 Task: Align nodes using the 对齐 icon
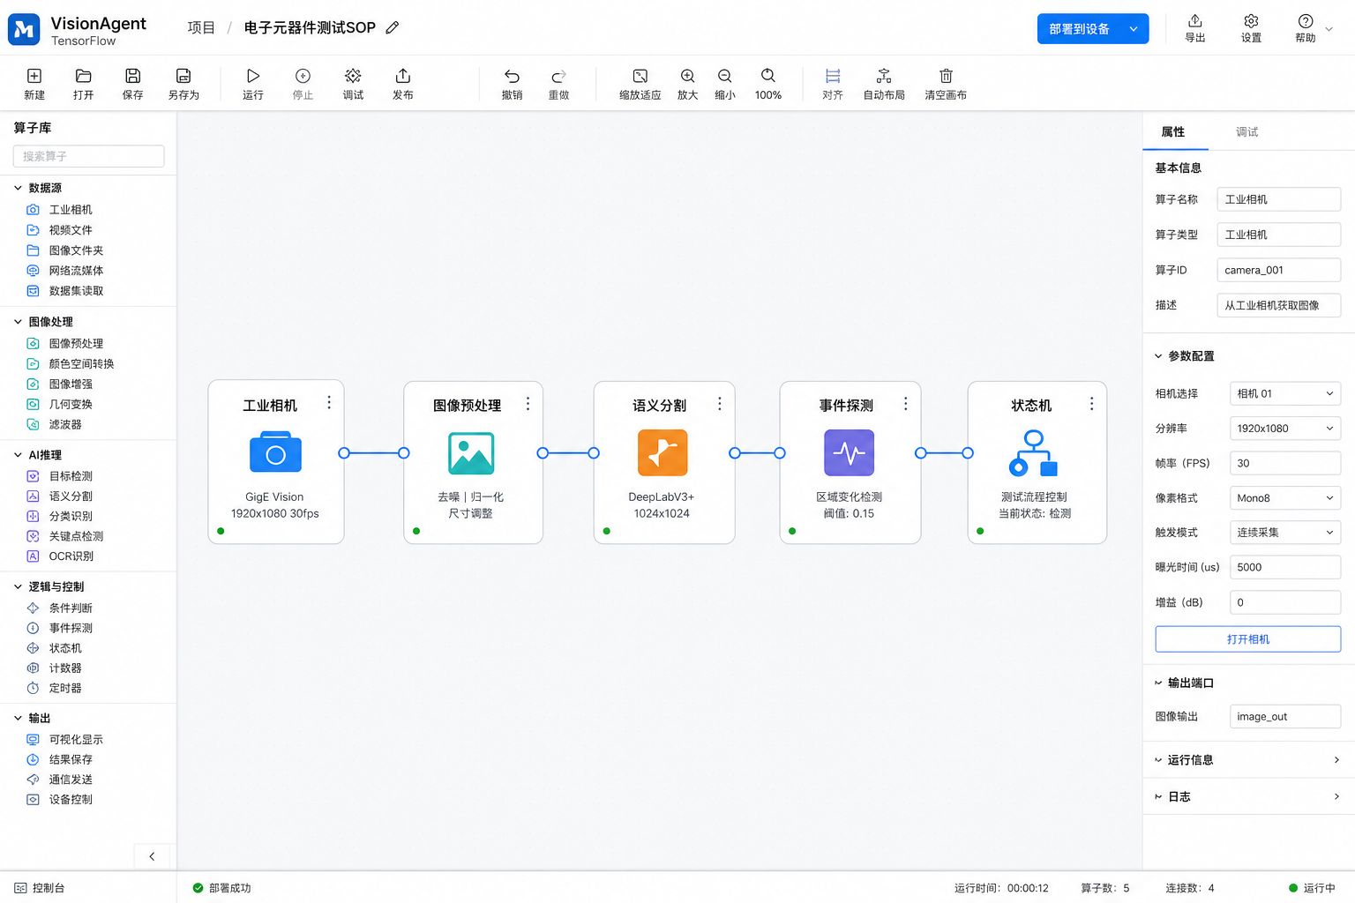[x=833, y=76]
